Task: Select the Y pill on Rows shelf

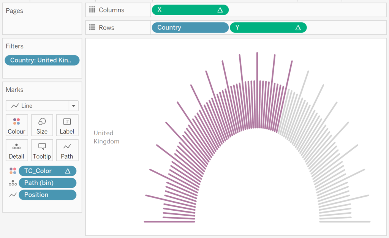Action: point(268,27)
